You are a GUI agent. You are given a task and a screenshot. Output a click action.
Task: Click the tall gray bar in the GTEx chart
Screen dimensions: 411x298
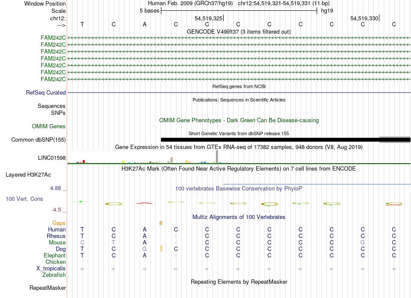(x=217, y=157)
